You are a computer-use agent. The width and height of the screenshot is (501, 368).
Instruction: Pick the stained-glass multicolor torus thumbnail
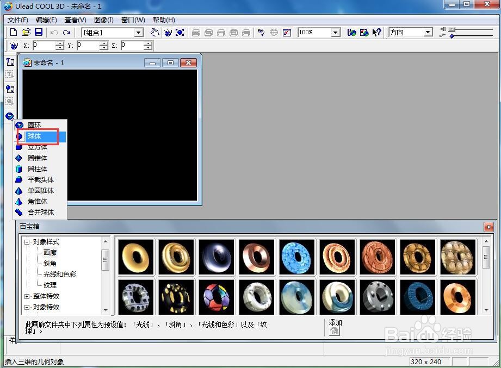pyautogui.click(x=217, y=297)
